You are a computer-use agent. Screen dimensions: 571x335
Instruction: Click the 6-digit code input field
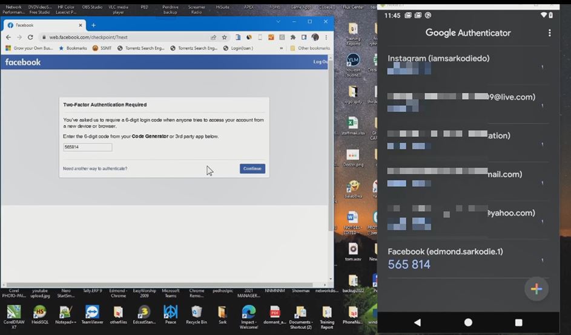tap(87, 147)
